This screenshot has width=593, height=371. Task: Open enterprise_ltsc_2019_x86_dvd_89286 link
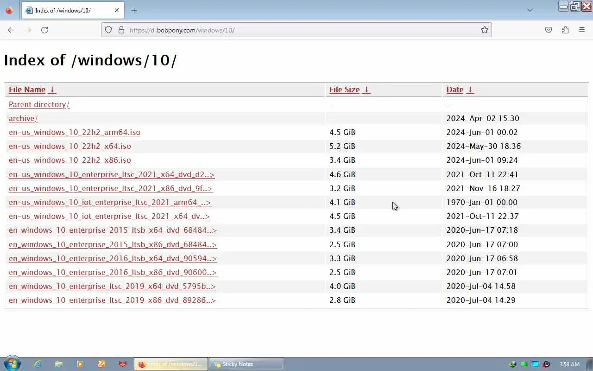point(112,300)
